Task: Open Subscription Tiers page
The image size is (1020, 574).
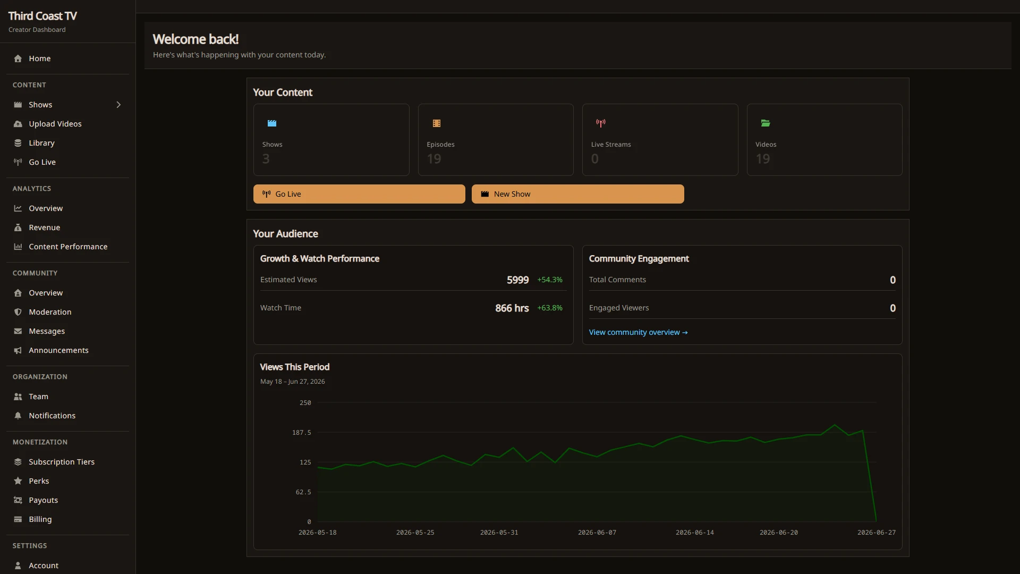Action: (68, 462)
